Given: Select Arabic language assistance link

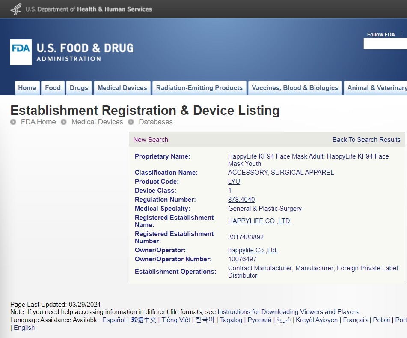Looking at the screenshot, I should (283, 320).
